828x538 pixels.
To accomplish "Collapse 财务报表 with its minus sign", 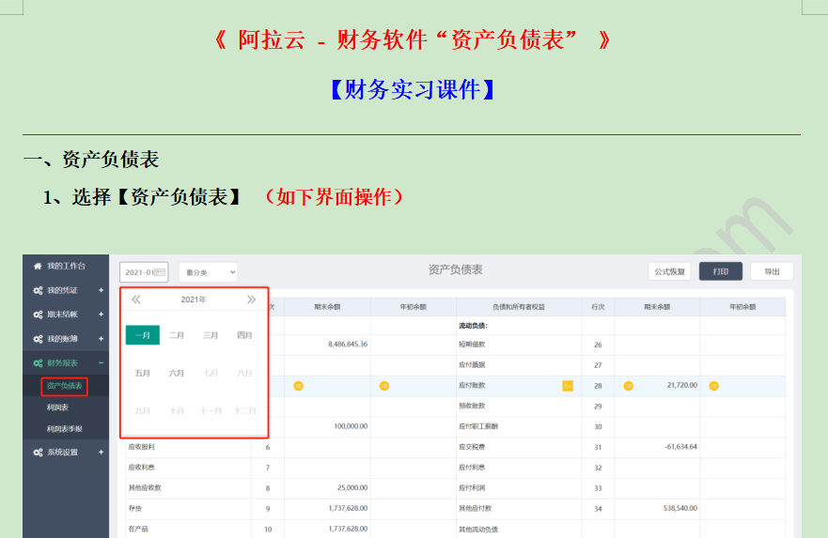I will click(x=101, y=362).
